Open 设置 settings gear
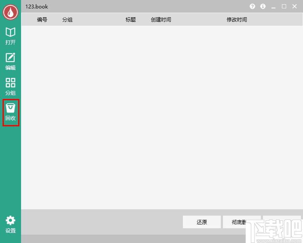303x243 pixels. click(11, 224)
